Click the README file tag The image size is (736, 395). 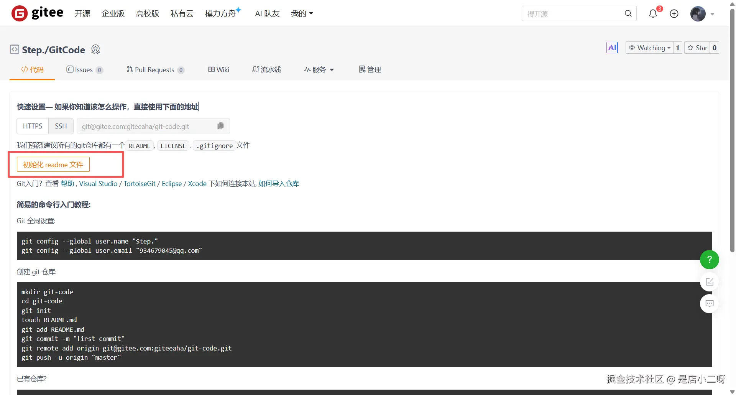click(140, 146)
